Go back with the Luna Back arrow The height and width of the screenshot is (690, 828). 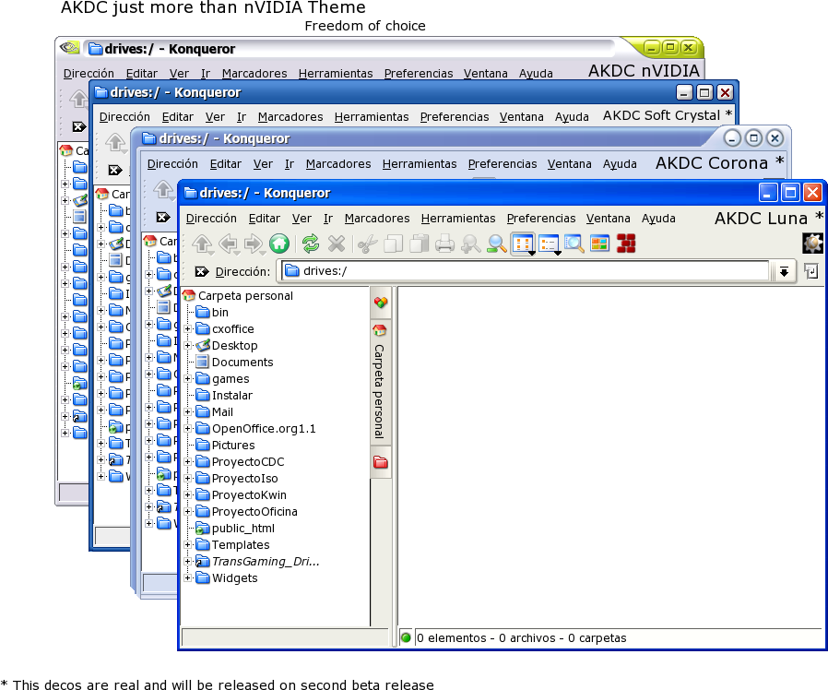[x=228, y=244]
